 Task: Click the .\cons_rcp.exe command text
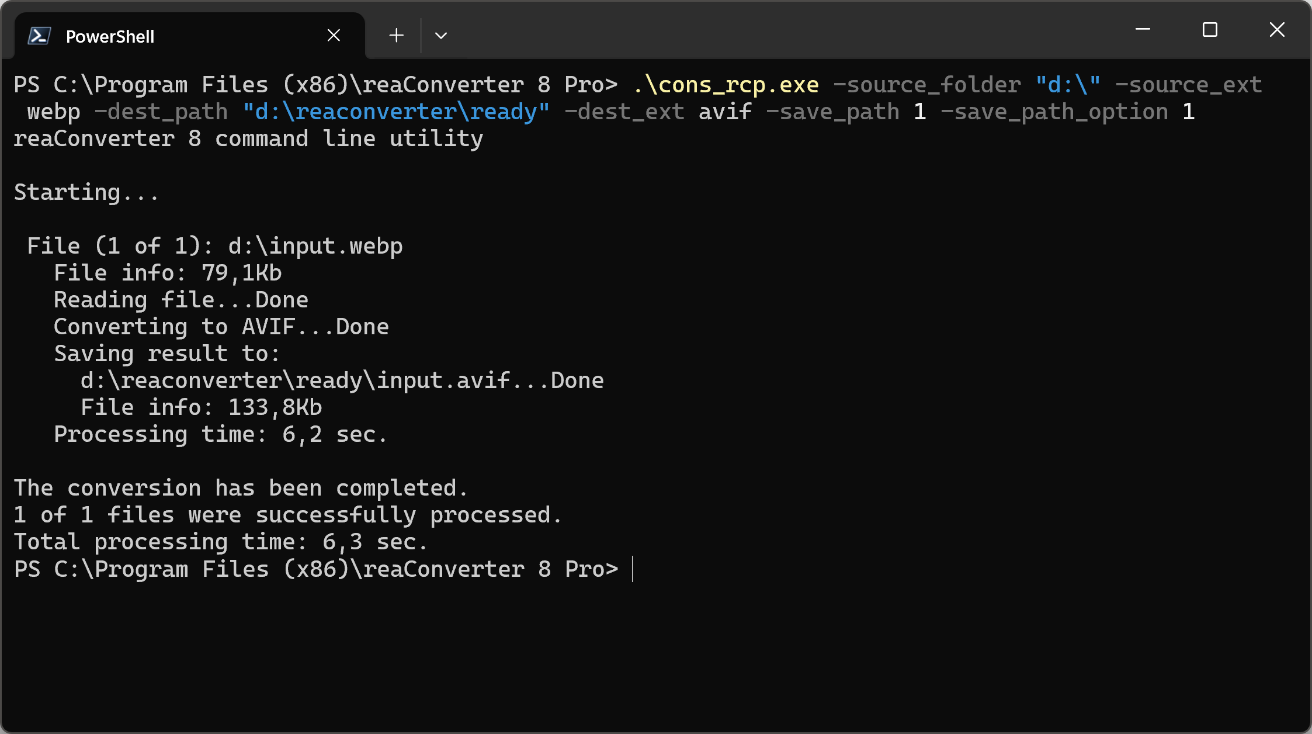click(x=726, y=85)
